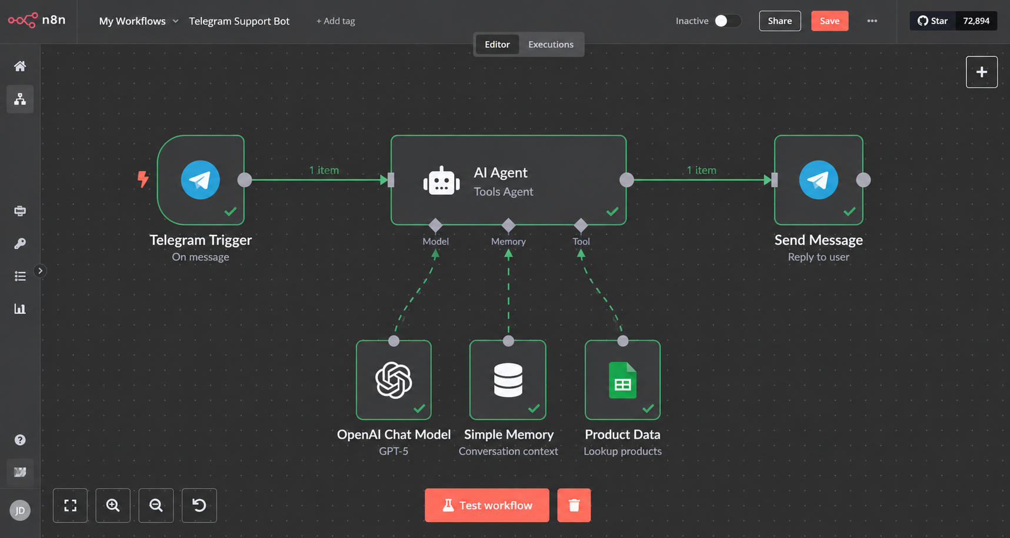Open the templates sidebar icon
This screenshot has width=1010, height=538.
[20, 211]
